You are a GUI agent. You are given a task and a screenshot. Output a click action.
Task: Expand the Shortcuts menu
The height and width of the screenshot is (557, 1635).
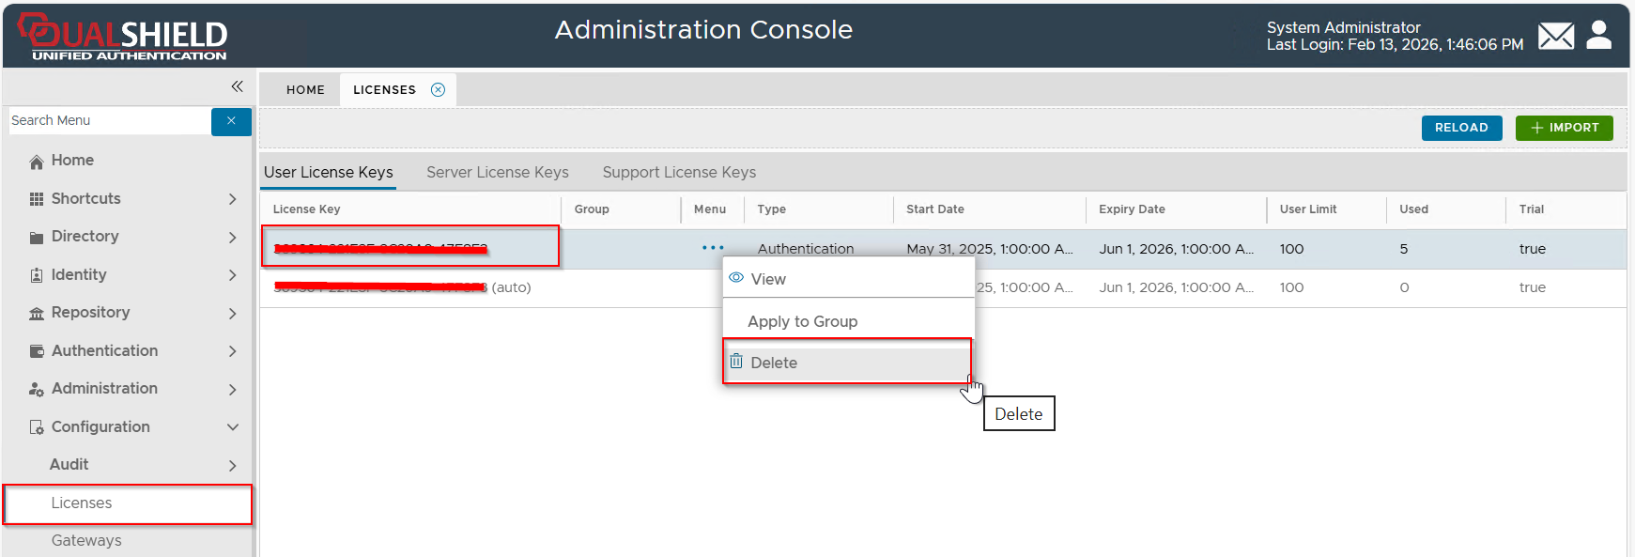[x=232, y=199]
